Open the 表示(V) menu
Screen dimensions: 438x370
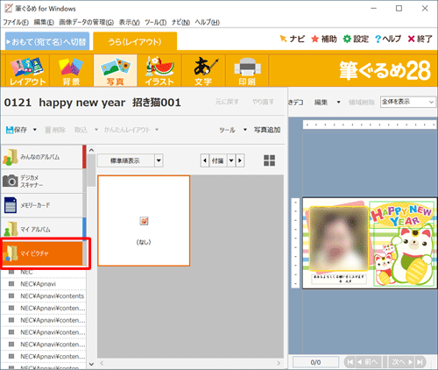(130, 23)
